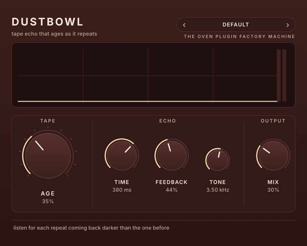The height and width of the screenshot is (246, 307).
Task: Click 'THE OVEN PLUGIN FACTORY MACHINE' text
Action: (x=239, y=37)
